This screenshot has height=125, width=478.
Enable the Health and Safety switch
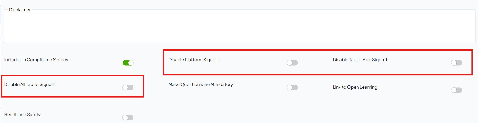coord(128,117)
